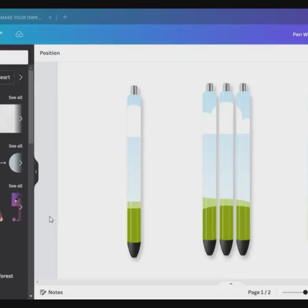Click the Page 1 / 2 indicator
Viewport: 308px width, 308px height.
click(259, 292)
